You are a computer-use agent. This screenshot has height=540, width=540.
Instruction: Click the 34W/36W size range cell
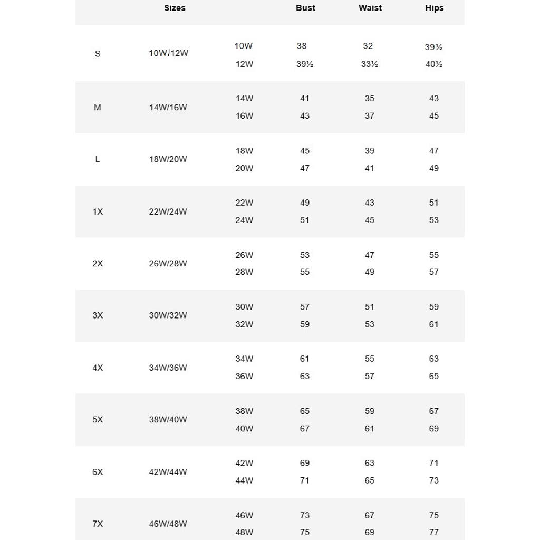(168, 368)
